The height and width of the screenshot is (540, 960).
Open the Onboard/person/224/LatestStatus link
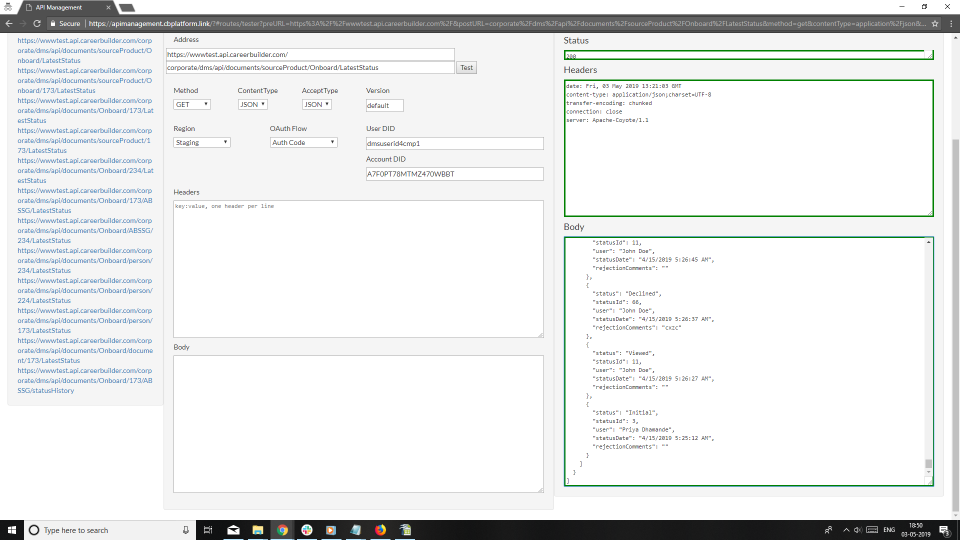(x=85, y=290)
